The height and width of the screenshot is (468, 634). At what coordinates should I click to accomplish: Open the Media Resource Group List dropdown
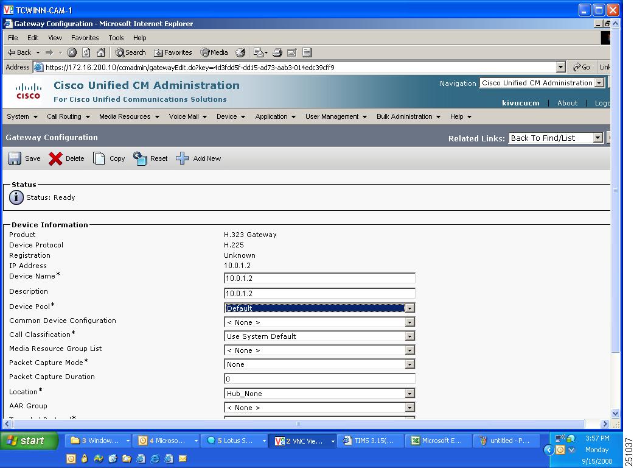tap(409, 350)
